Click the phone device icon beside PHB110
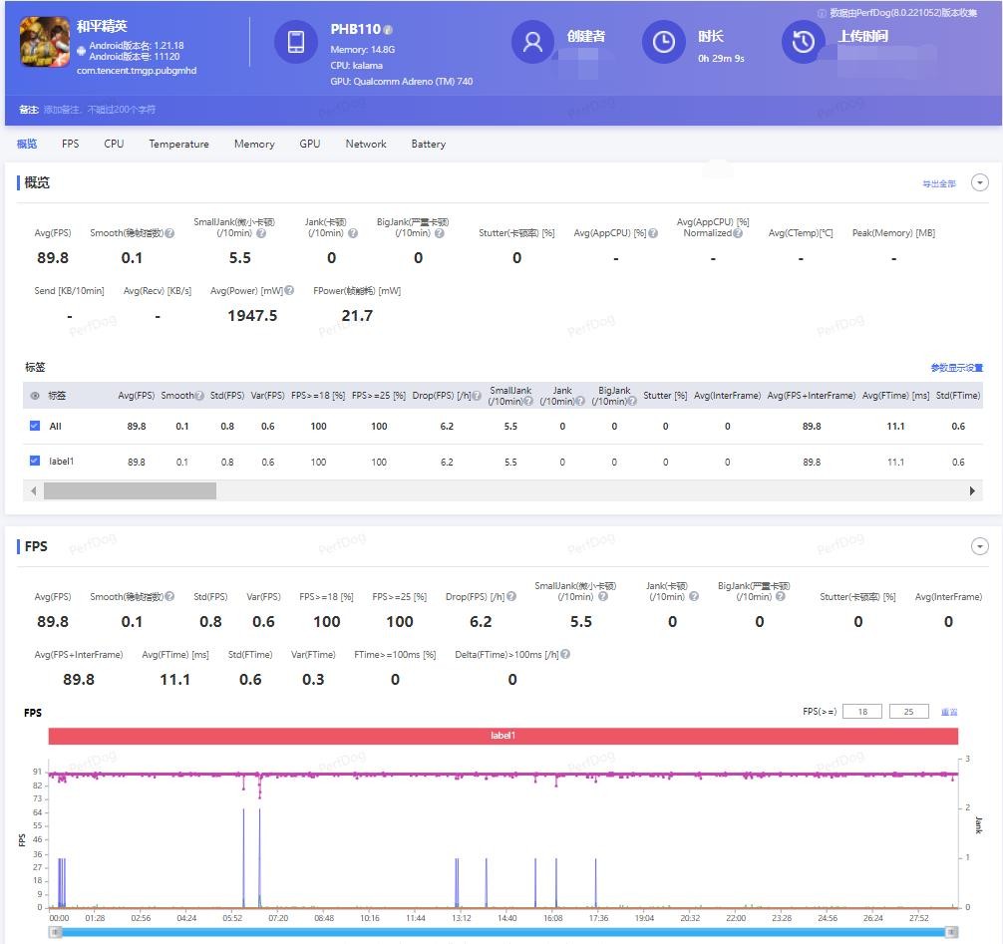This screenshot has width=1003, height=944. tap(295, 42)
